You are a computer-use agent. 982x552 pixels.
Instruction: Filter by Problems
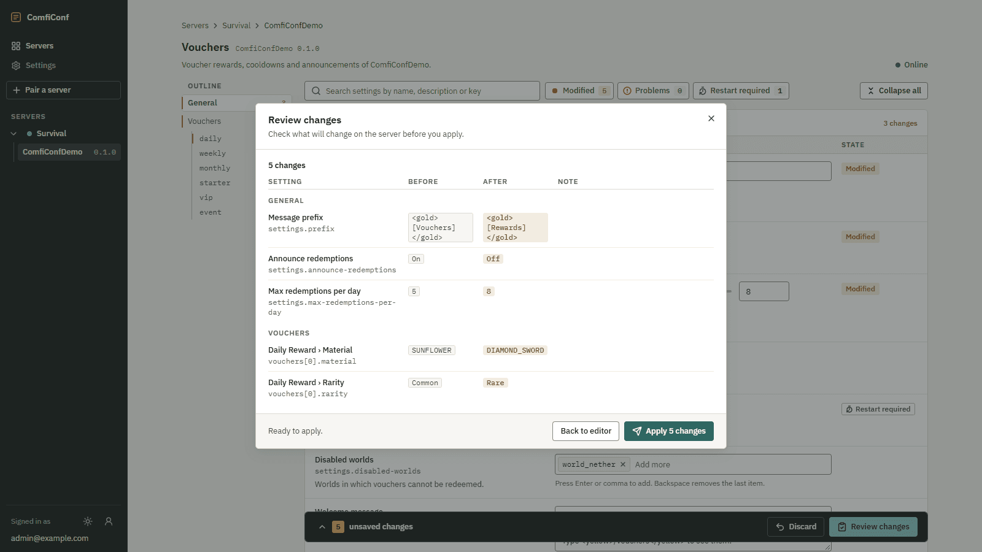(653, 91)
